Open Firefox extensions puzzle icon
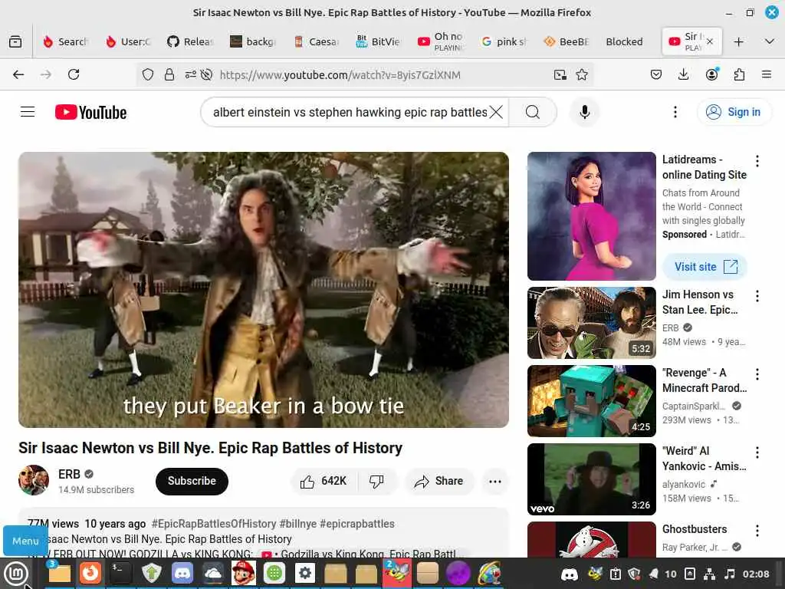Image resolution: width=785 pixels, height=589 pixels. click(x=739, y=74)
